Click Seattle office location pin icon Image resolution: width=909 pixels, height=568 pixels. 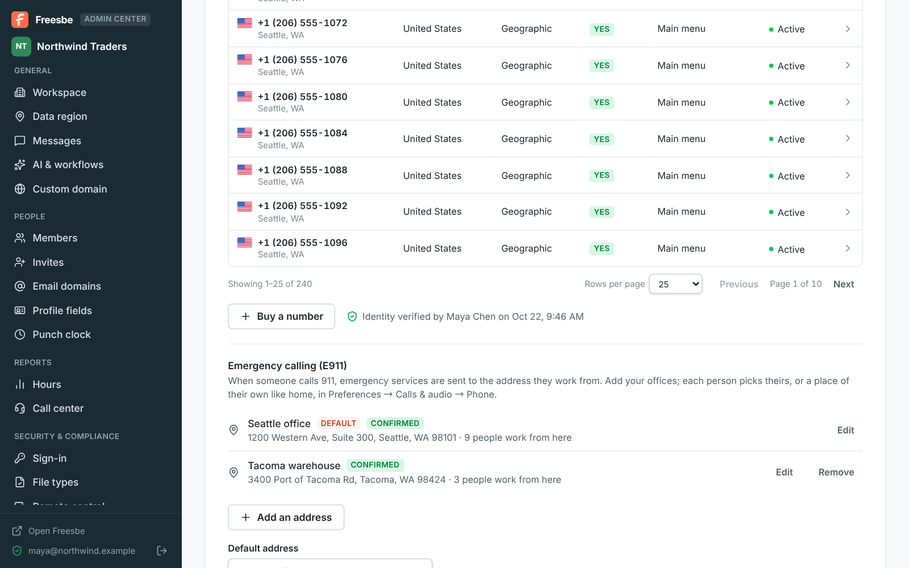[233, 430]
